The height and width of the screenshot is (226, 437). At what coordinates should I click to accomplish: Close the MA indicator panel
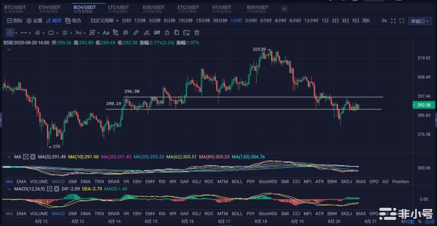pyautogui.click(x=33, y=157)
